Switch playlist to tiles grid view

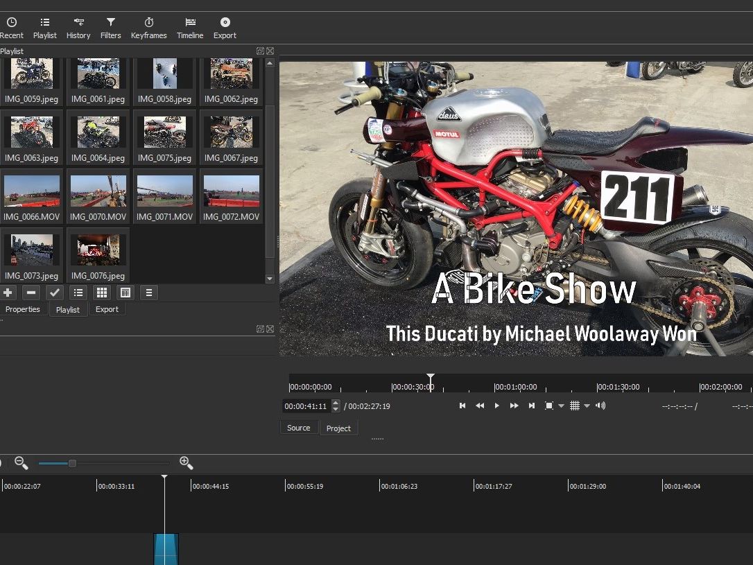[x=101, y=293]
